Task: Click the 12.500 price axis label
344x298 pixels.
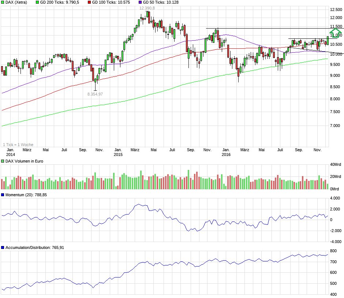Action: coord(336,10)
